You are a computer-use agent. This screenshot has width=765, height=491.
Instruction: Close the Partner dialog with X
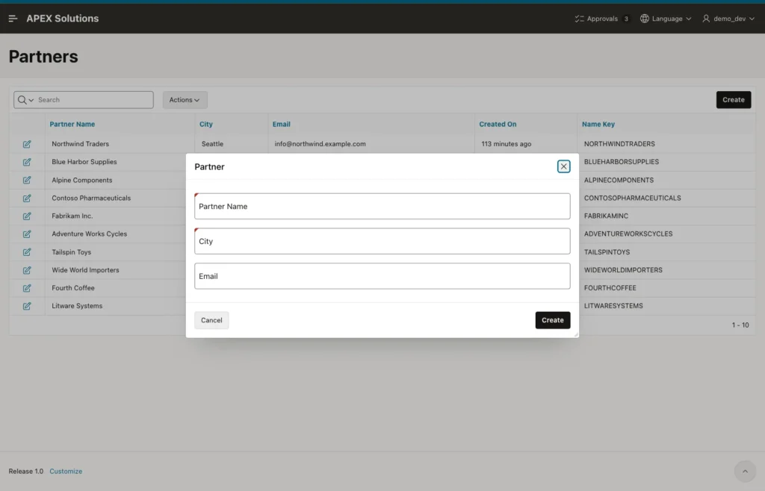tap(563, 166)
